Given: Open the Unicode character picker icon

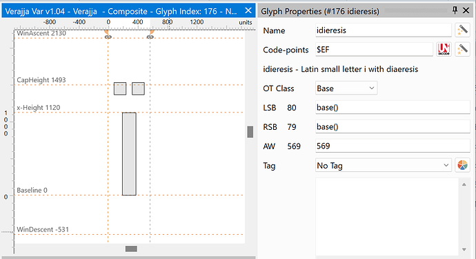Looking at the screenshot, I should pos(444,50).
